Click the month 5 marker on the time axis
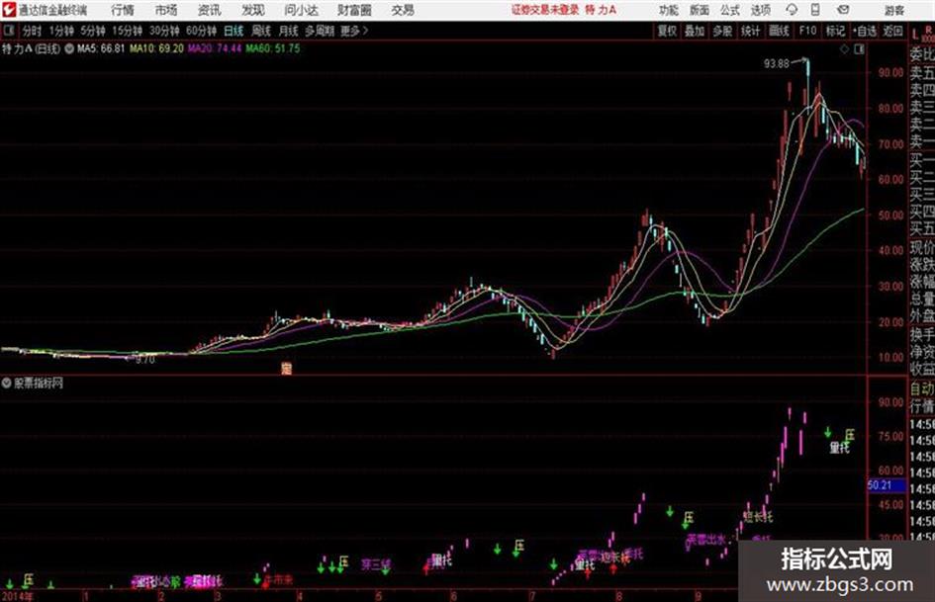This screenshot has height=602, width=935. (x=378, y=596)
